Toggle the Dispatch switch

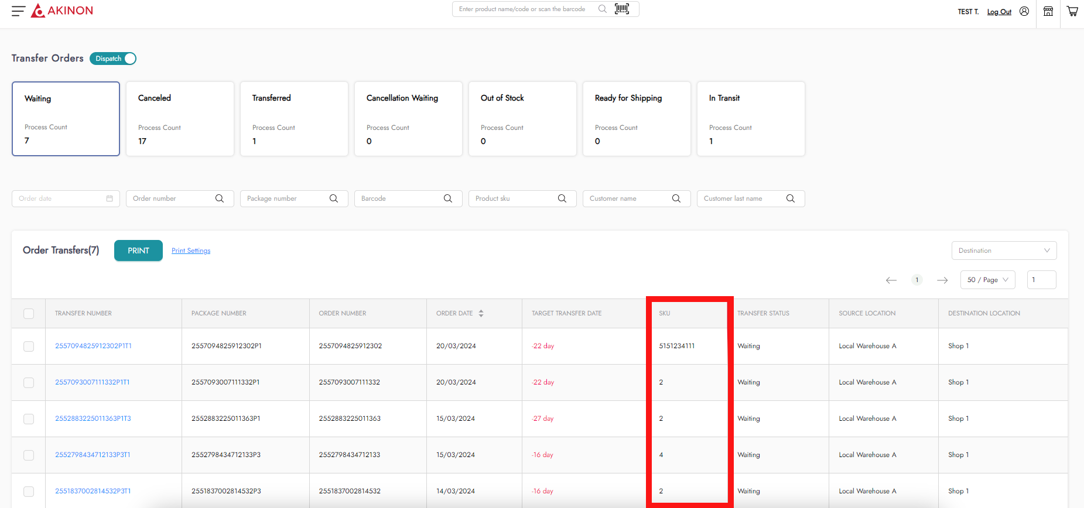tap(113, 59)
